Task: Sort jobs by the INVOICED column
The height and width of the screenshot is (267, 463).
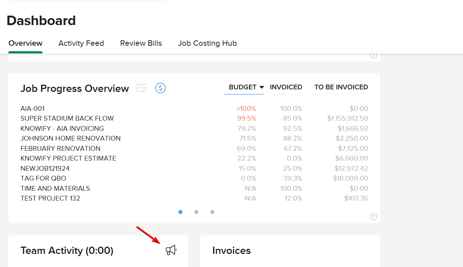Action: (286, 87)
